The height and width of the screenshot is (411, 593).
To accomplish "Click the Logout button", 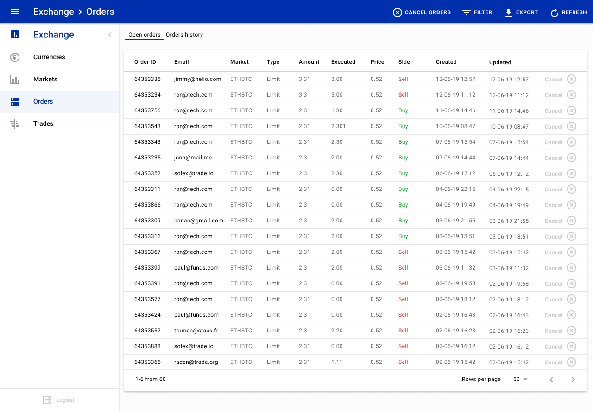I will point(59,400).
